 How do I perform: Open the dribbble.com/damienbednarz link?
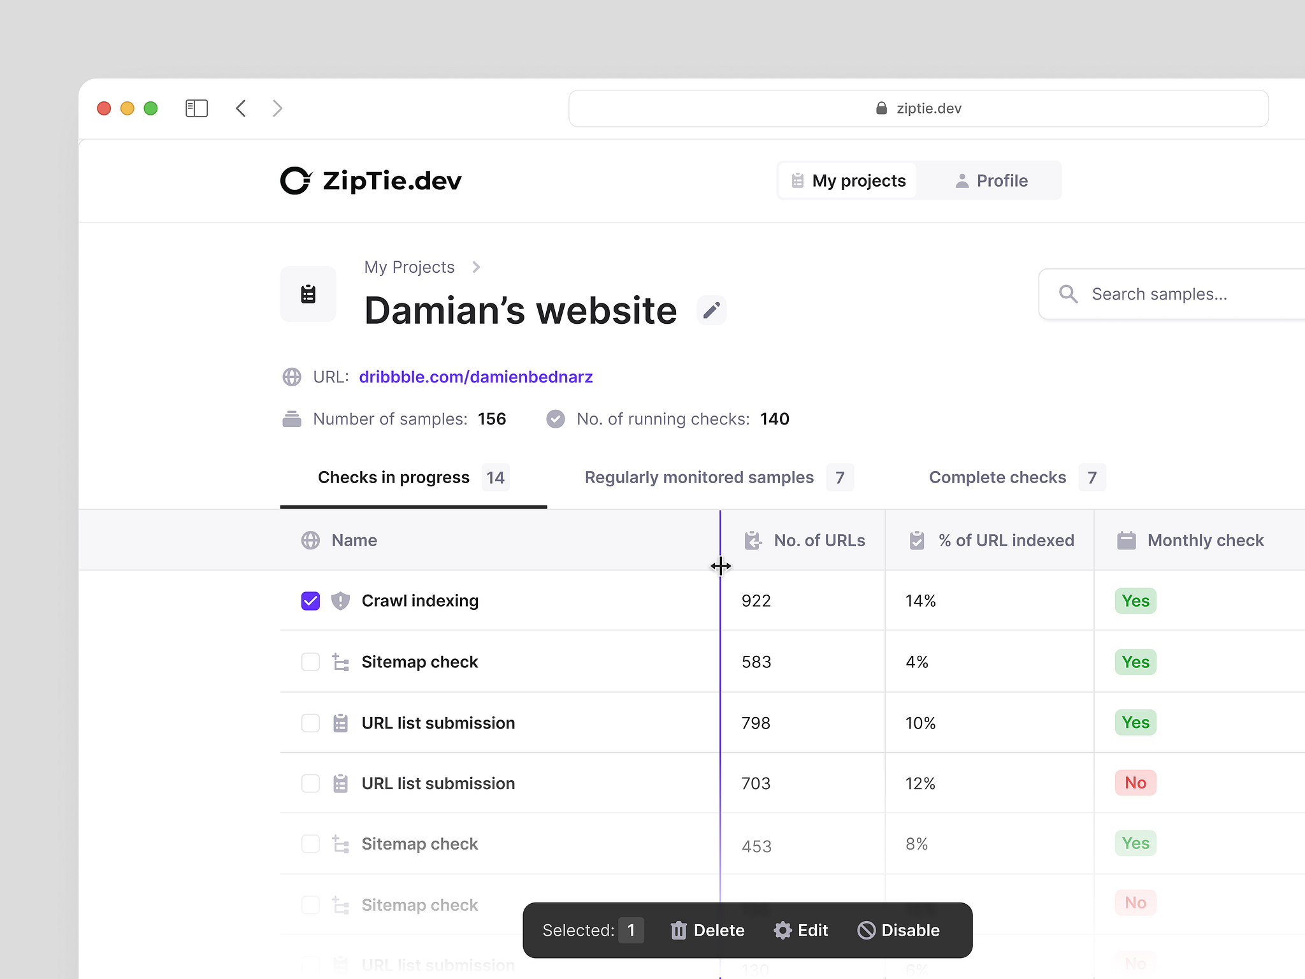click(x=475, y=377)
